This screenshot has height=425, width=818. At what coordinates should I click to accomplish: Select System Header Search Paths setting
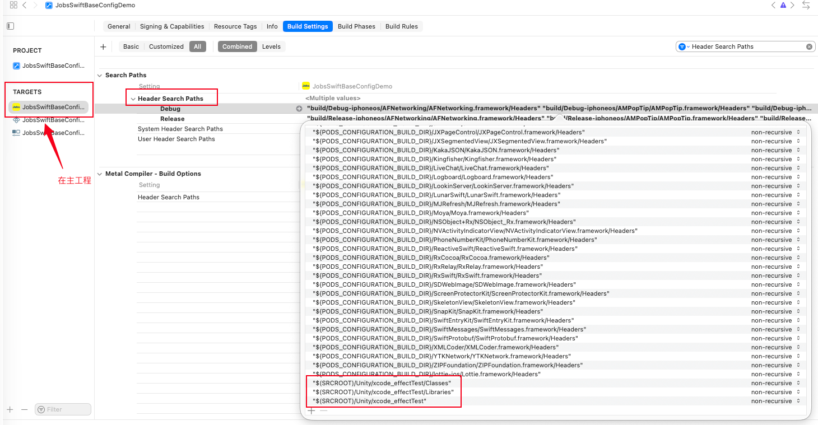pos(180,129)
